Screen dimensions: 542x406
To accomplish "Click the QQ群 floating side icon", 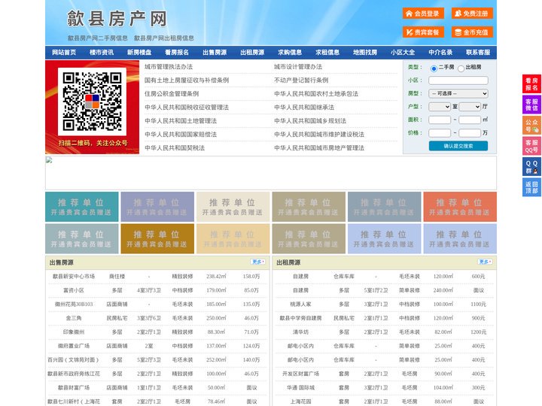I will coord(531,167).
